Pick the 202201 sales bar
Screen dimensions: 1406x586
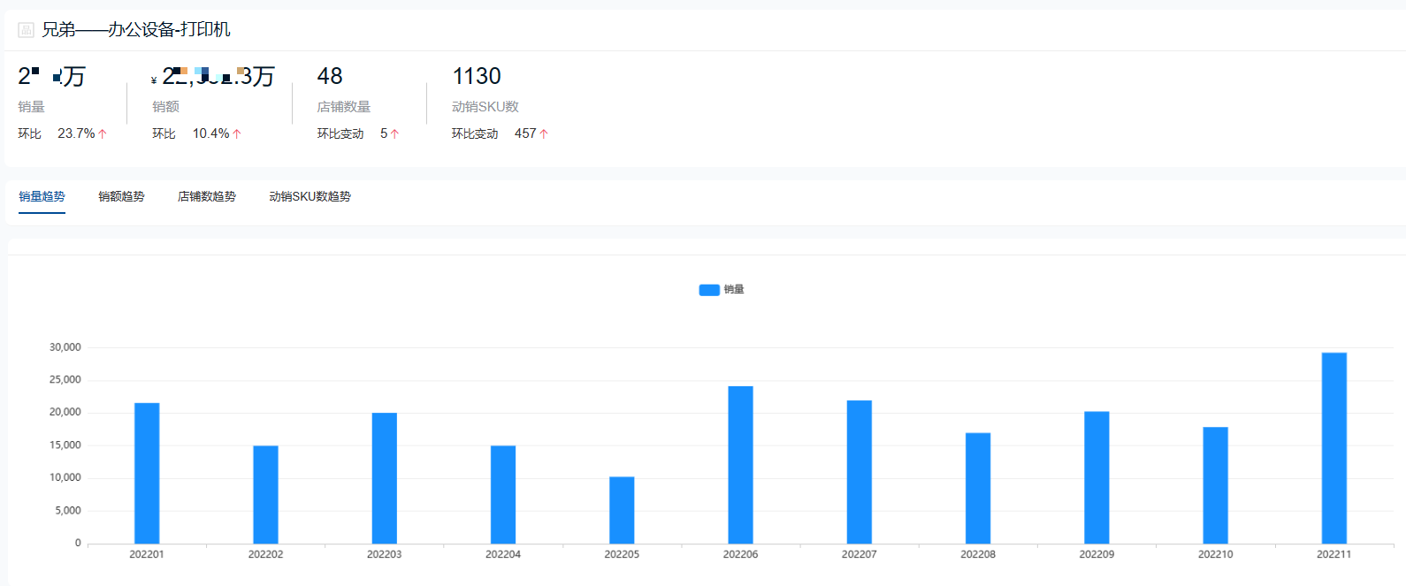[x=147, y=473]
